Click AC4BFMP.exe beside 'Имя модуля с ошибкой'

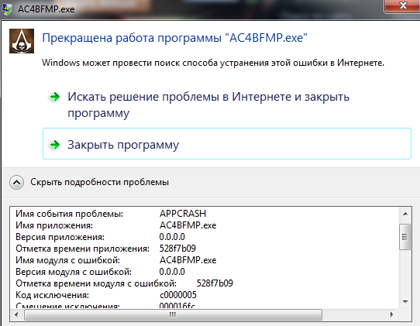click(188, 260)
